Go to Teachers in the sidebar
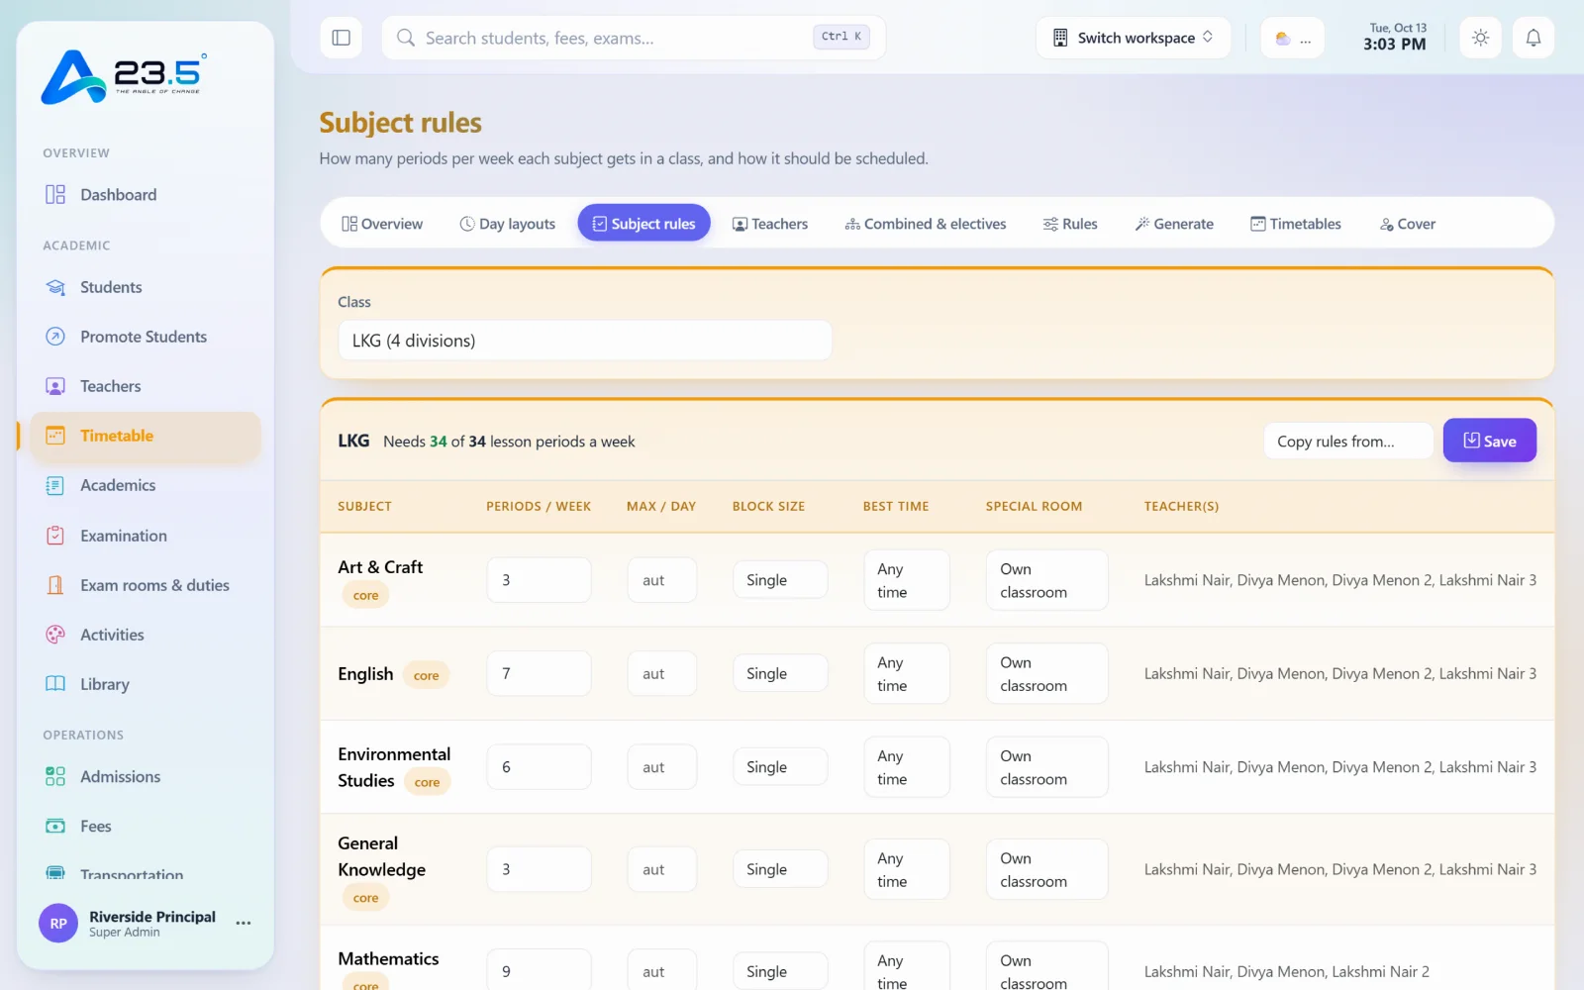Image resolution: width=1584 pixels, height=990 pixels. pyautogui.click(x=146, y=386)
